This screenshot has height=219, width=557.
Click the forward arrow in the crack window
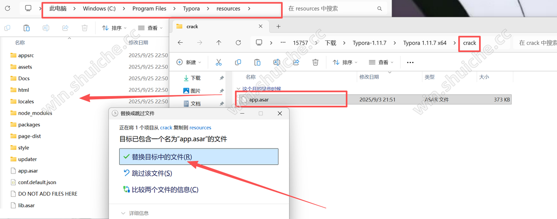click(200, 43)
